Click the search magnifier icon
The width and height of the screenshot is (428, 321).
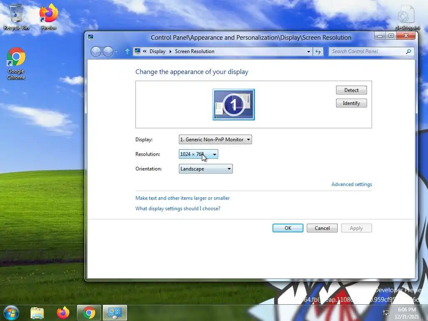408,51
